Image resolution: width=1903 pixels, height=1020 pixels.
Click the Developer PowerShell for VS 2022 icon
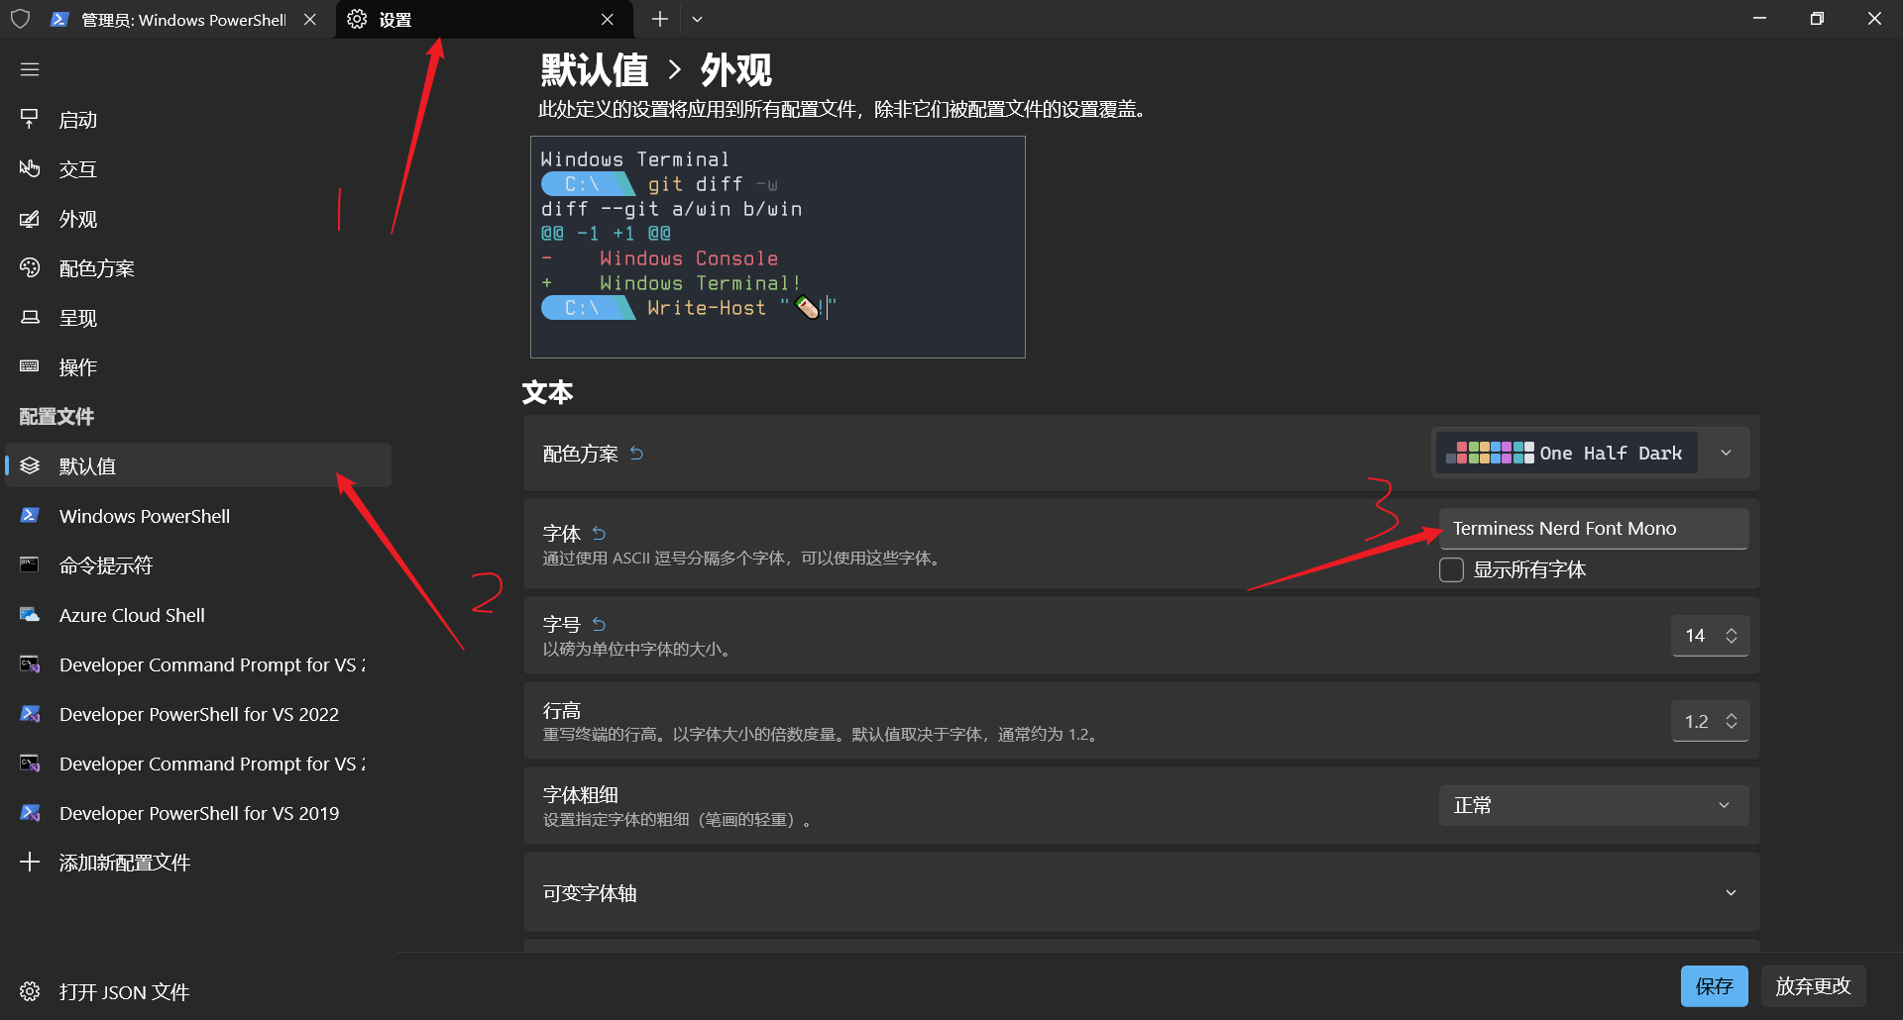[30, 714]
